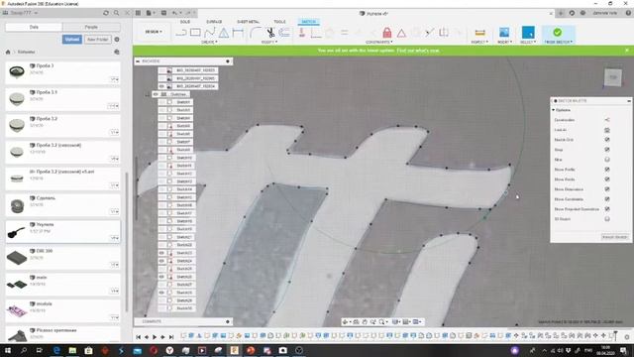The image size is (634, 357).
Task: Switch to the Sheet Metal tab
Action: click(x=248, y=22)
